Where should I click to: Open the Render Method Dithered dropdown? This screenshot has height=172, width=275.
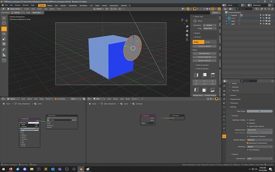[x=259, y=140]
